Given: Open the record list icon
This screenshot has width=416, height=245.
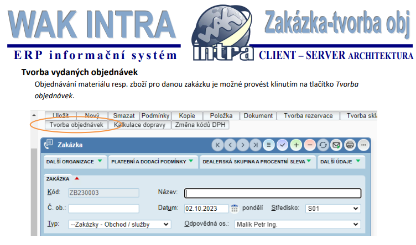Looking at the screenshot, I should pyautogui.click(x=269, y=145).
